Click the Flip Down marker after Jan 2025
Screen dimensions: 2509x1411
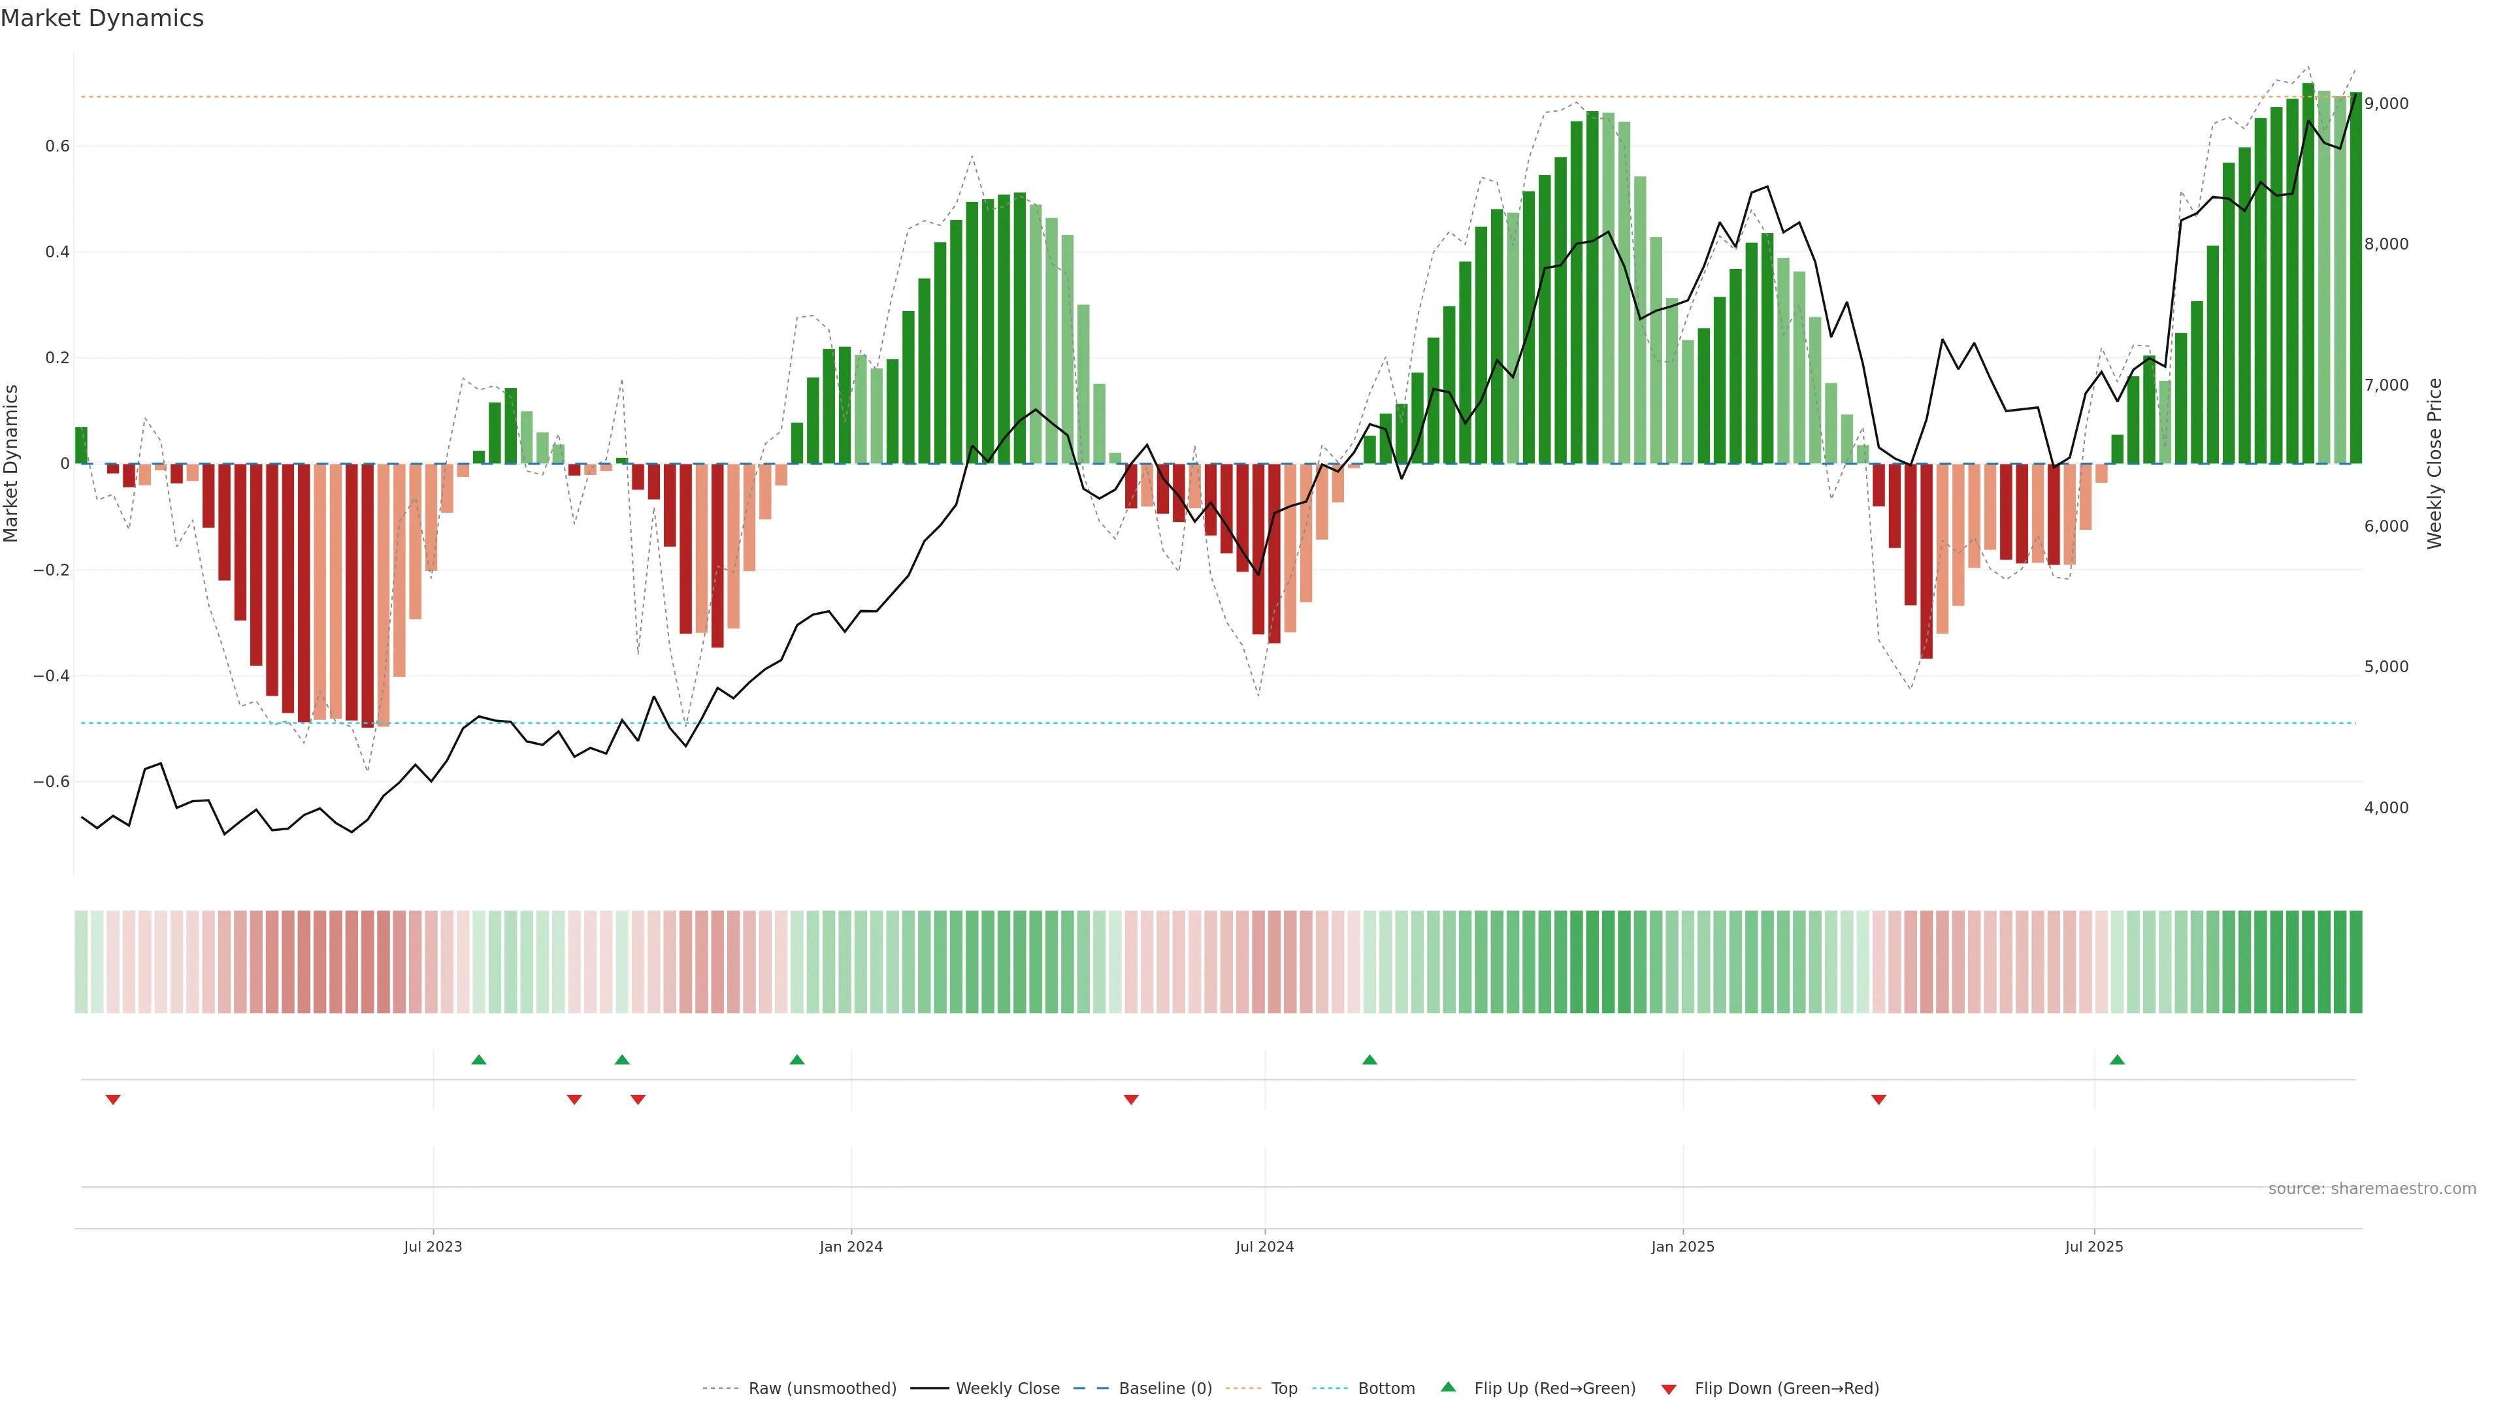click(x=1879, y=1099)
